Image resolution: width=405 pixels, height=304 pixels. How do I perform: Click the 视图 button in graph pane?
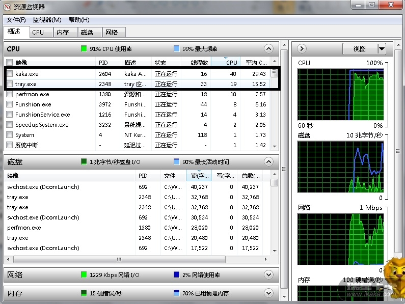coord(360,48)
